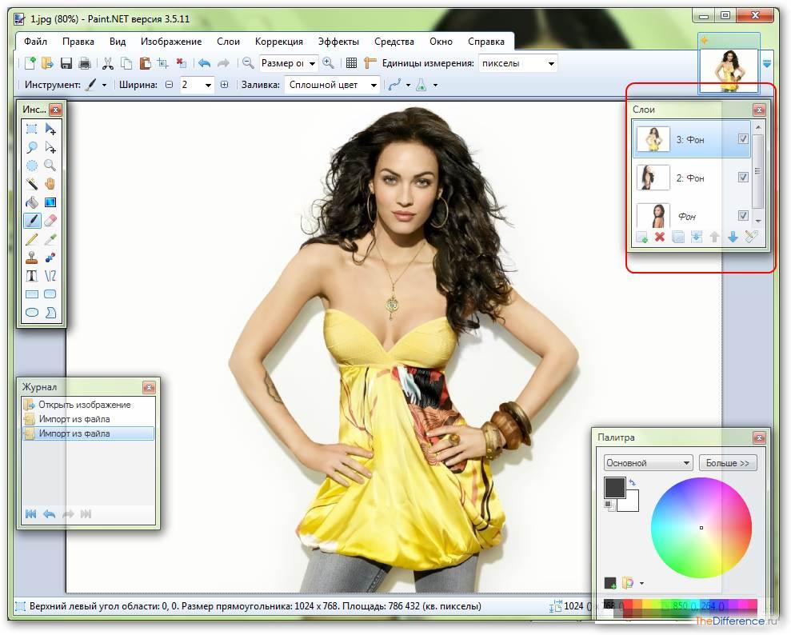Click the Cut scissors icon

click(x=107, y=63)
